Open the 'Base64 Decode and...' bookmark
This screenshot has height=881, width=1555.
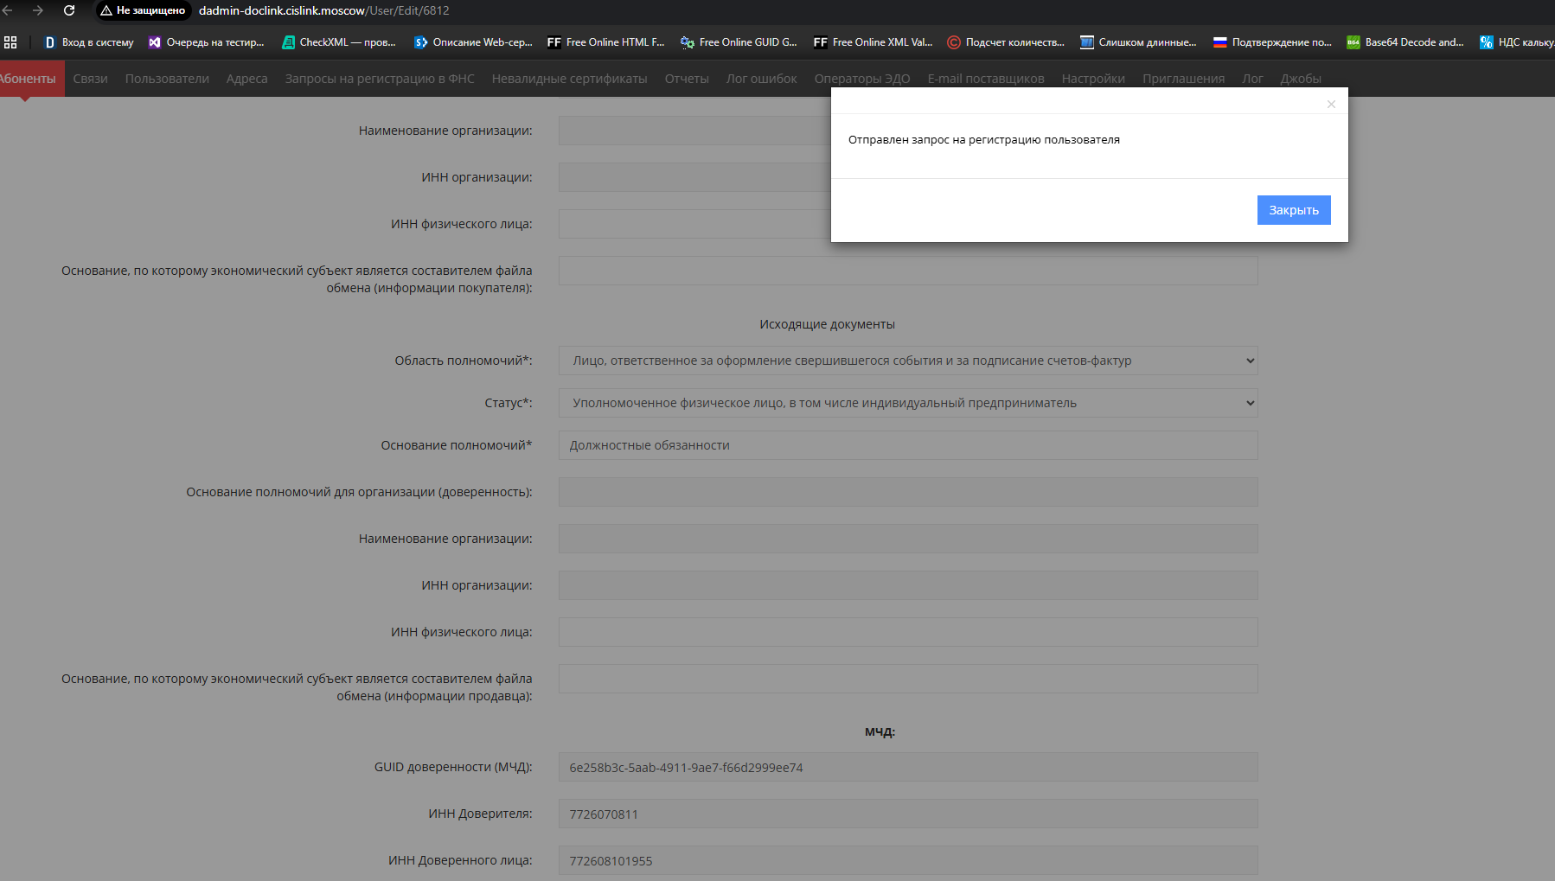1406,42
